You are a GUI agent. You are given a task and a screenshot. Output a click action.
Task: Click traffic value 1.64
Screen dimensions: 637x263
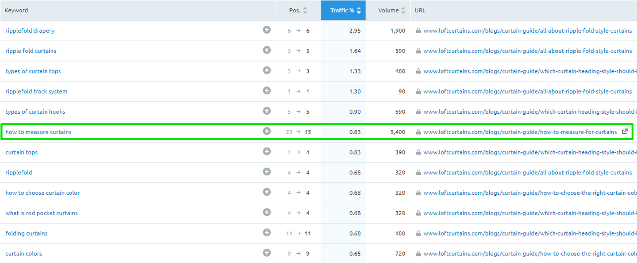pos(355,51)
